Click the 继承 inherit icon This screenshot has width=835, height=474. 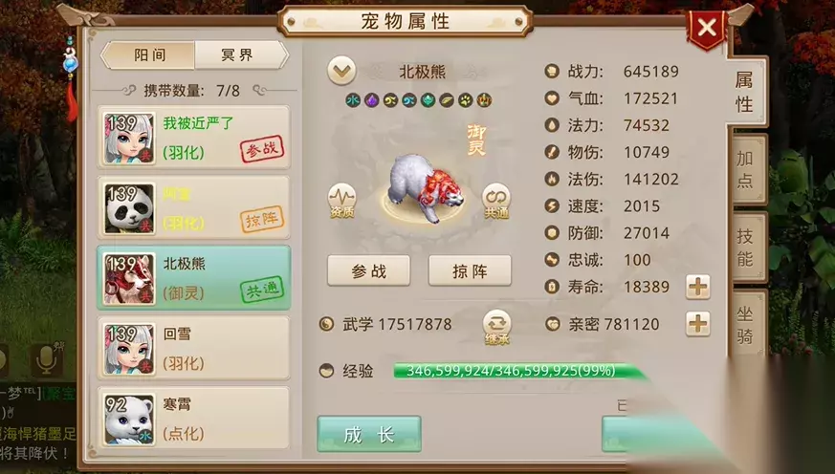[x=496, y=327]
